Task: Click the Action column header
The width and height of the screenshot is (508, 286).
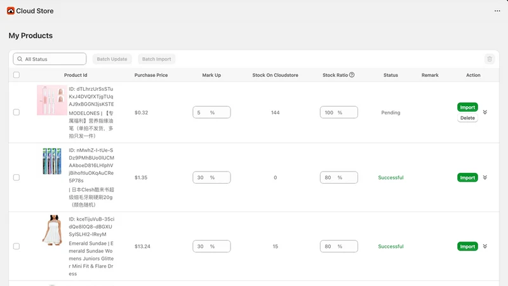Action: pyautogui.click(x=473, y=75)
